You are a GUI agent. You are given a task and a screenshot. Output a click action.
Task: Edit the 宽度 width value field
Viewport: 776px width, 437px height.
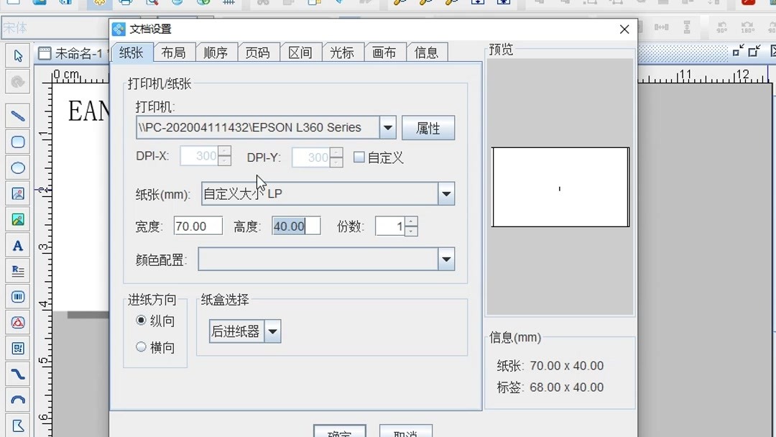(x=198, y=226)
